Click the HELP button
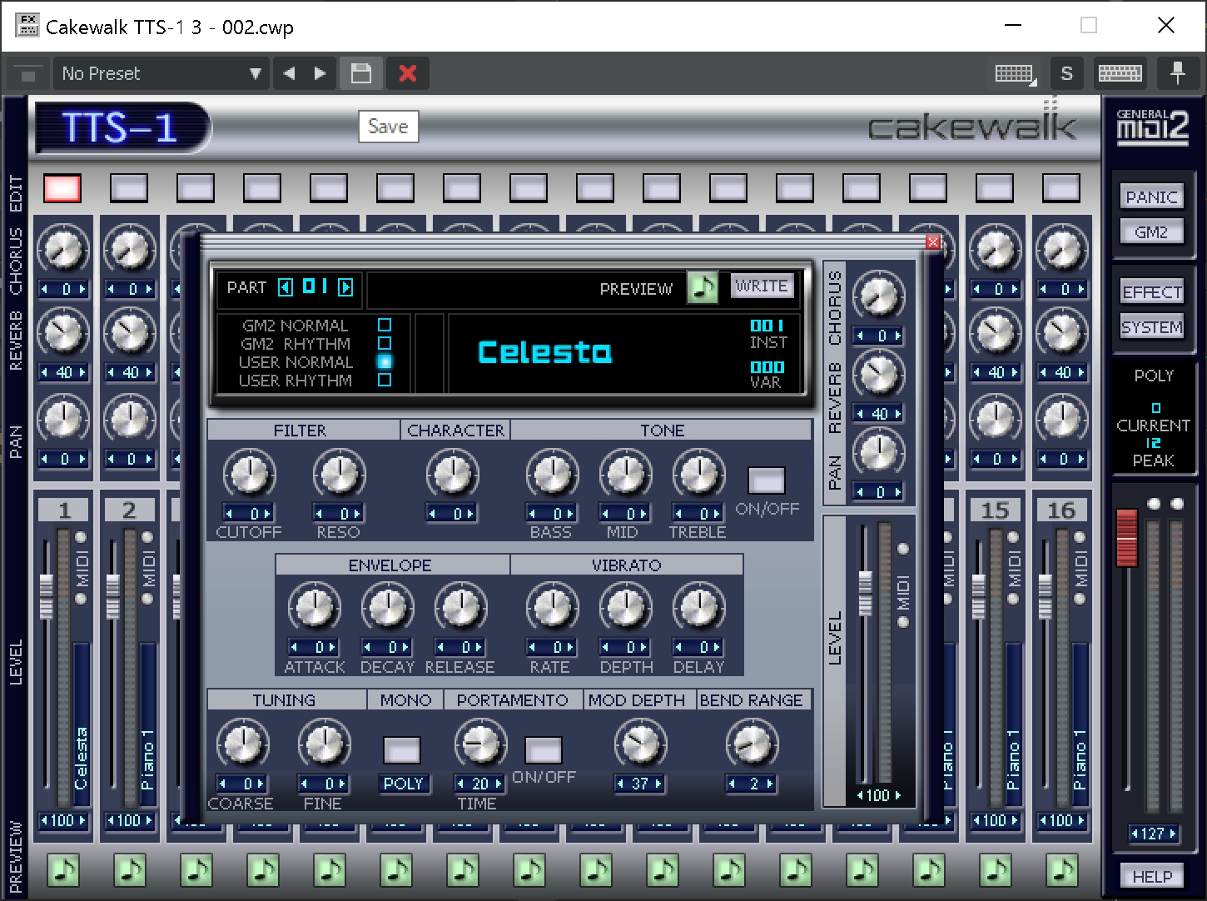Viewport: 1207px width, 901px height. click(1152, 877)
